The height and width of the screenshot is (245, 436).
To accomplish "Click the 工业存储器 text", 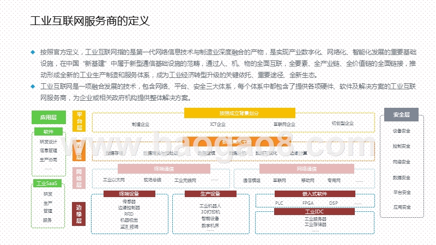I will [x=316, y=224].
